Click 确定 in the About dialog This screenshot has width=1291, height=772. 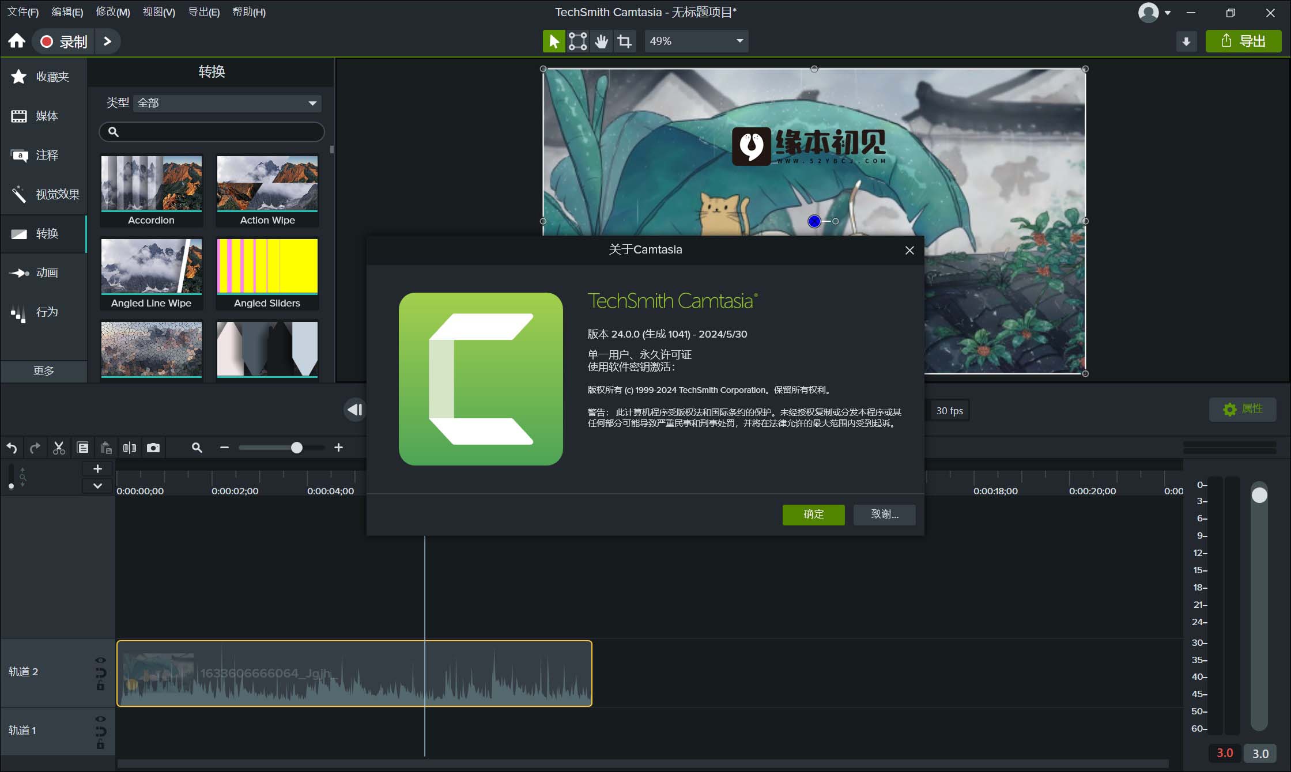point(813,514)
